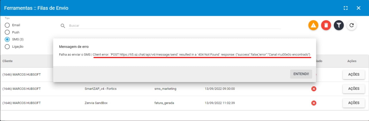
Task: Click AÇÕES button in the sms_marketing row
Action: pyautogui.click(x=354, y=89)
